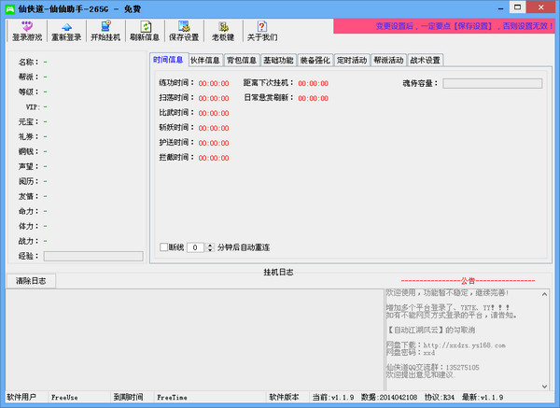Enable the 断线 auto-reconnect checkbox
Image resolution: width=560 pixels, height=408 pixels.
[164, 247]
